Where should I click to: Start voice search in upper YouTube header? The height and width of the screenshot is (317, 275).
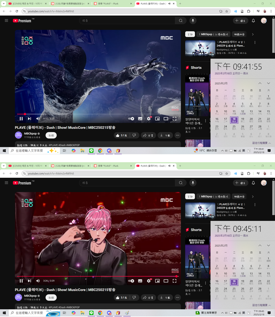(x=193, y=21)
